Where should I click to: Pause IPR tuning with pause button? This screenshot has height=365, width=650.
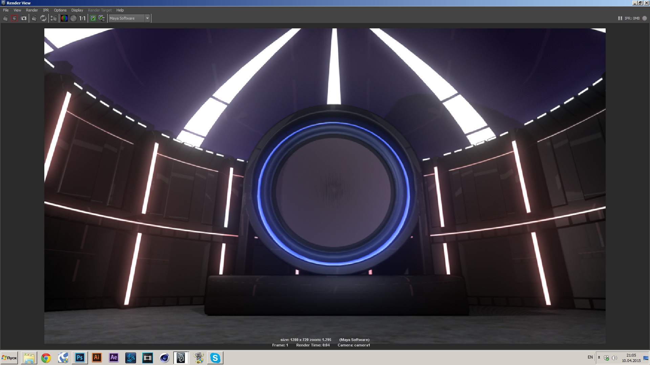tap(620, 18)
